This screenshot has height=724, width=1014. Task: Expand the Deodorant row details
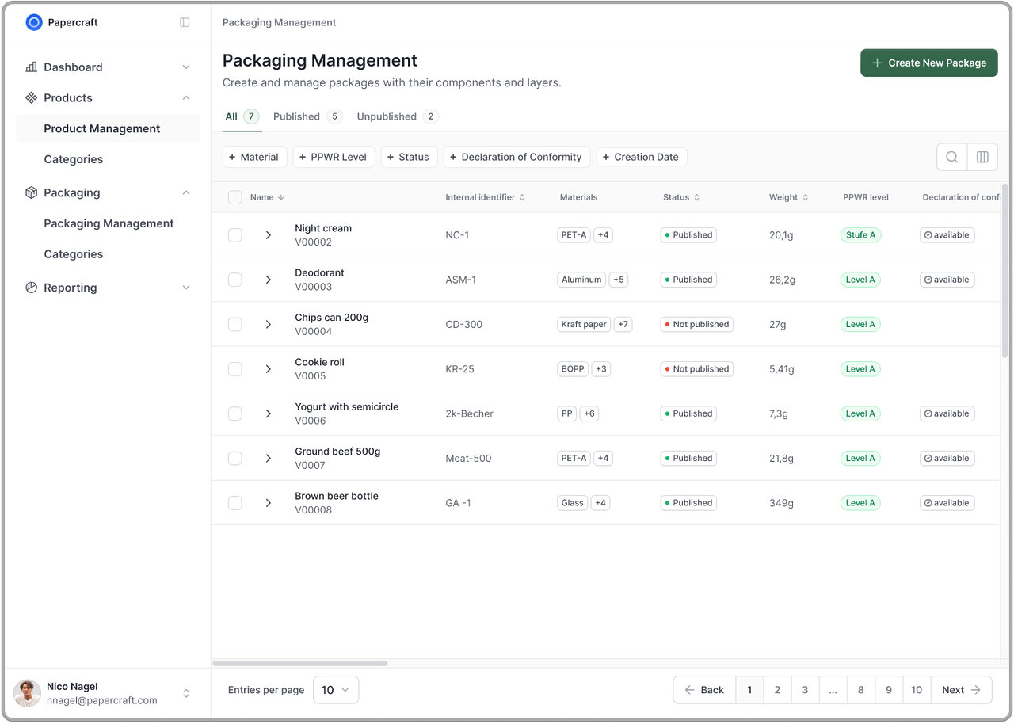coord(269,280)
